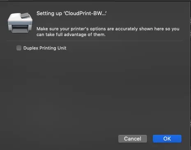Screen dimensions: 191x150
Task: Click the text 'can take full advantage of them'
Action: [71, 34]
